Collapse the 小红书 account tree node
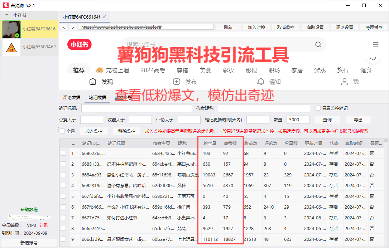 pyautogui.click(x=6, y=15)
